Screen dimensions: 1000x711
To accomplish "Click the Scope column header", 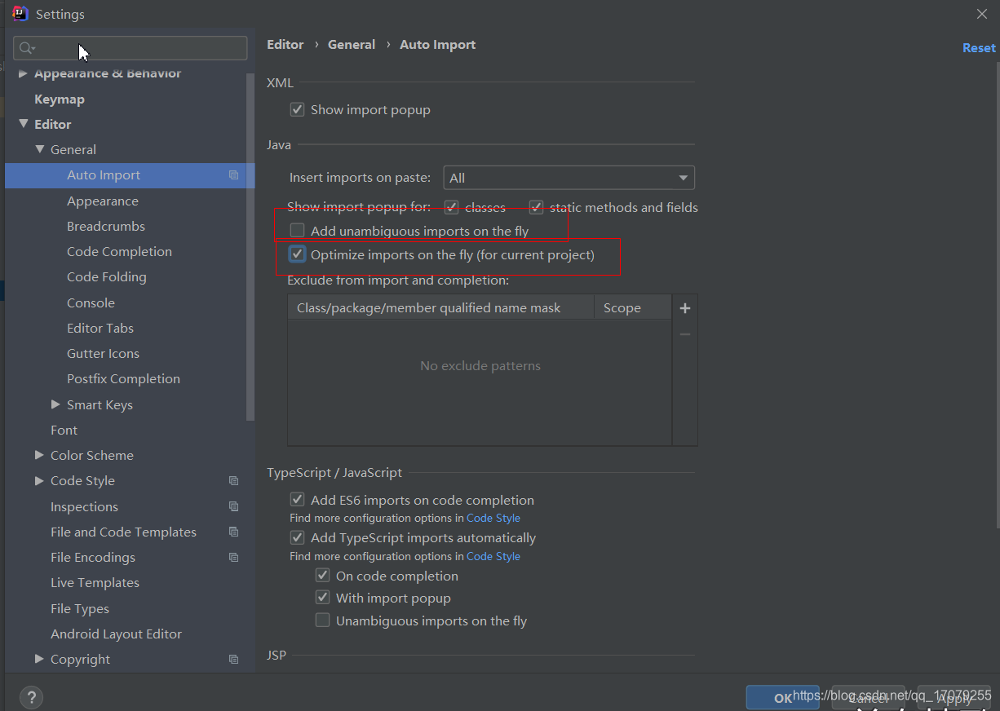I will (x=633, y=308).
